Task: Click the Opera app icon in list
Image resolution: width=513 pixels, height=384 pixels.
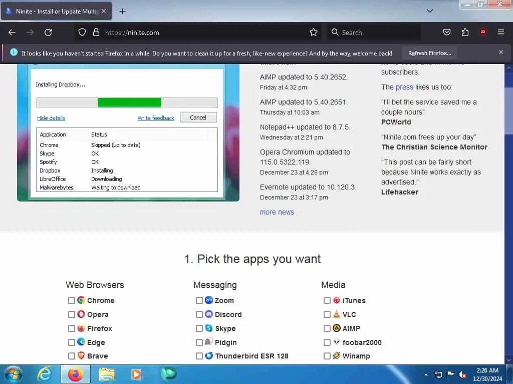Action: tap(81, 314)
